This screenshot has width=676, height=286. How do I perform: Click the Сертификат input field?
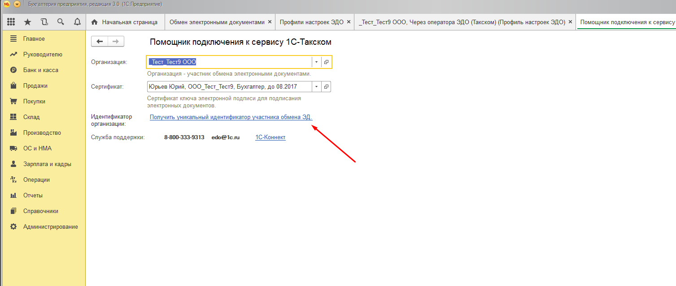(229, 87)
